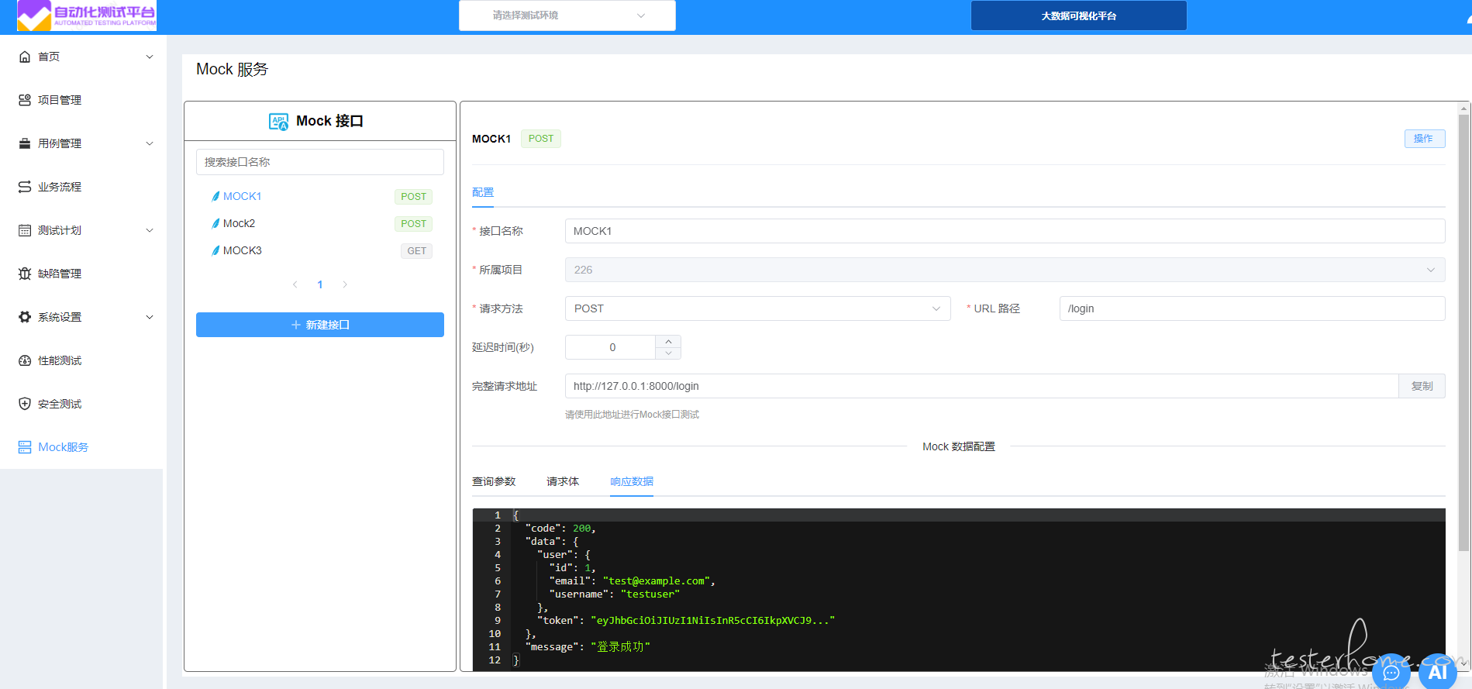Open the 请求方法 POST dropdown
The height and width of the screenshot is (689, 1472).
(757, 308)
